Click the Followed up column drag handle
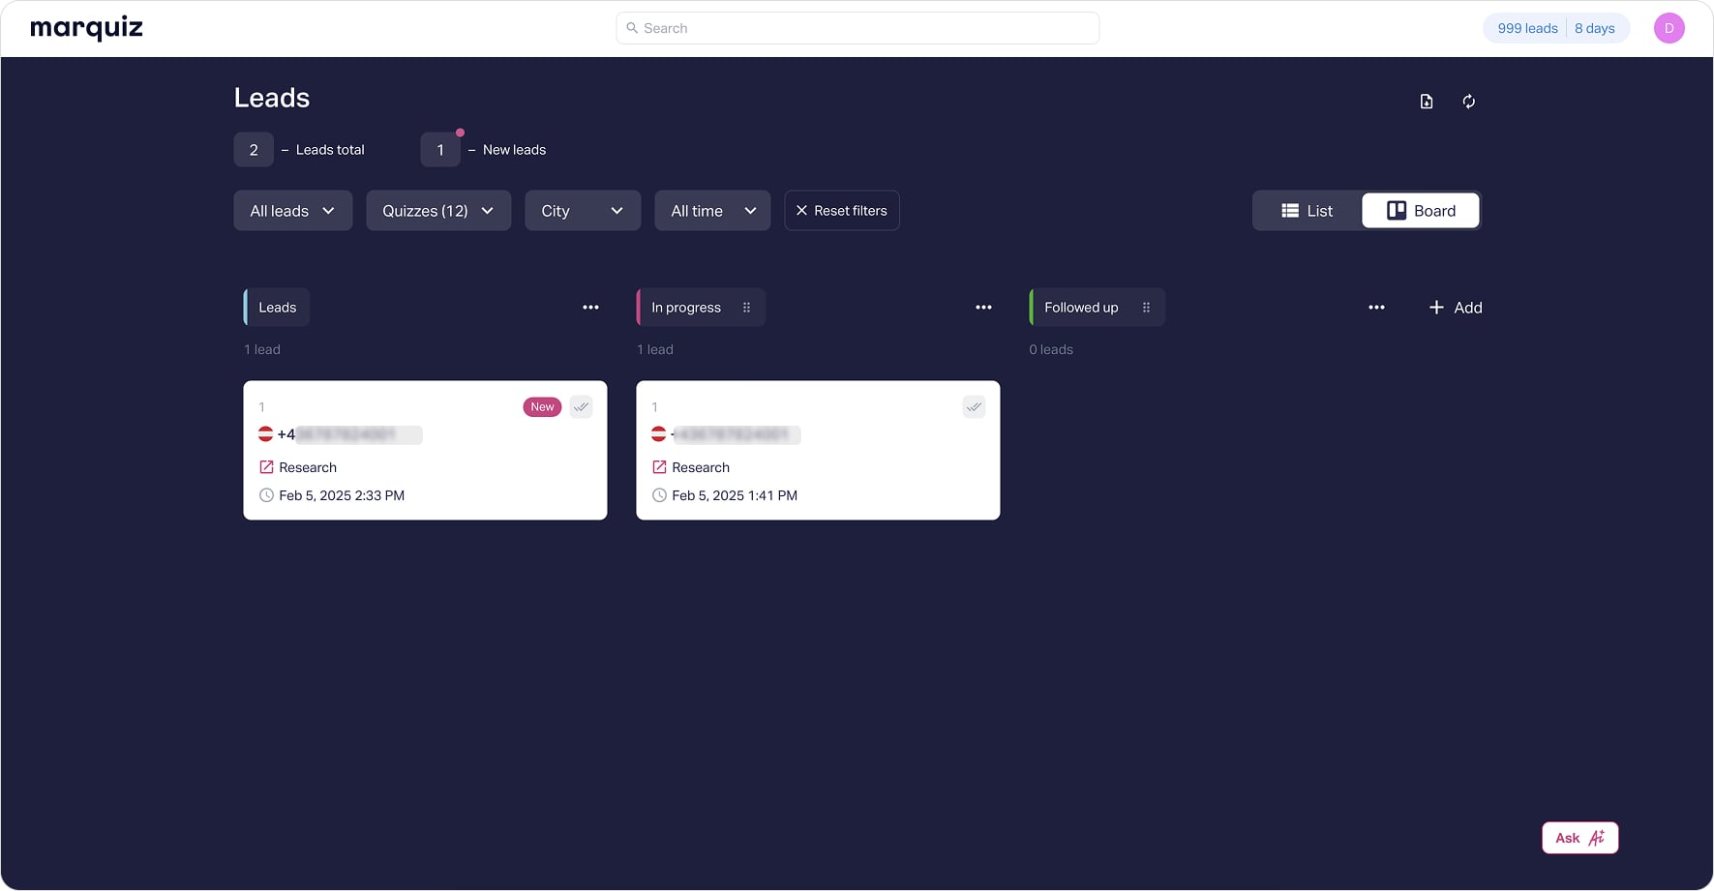 click(1146, 308)
